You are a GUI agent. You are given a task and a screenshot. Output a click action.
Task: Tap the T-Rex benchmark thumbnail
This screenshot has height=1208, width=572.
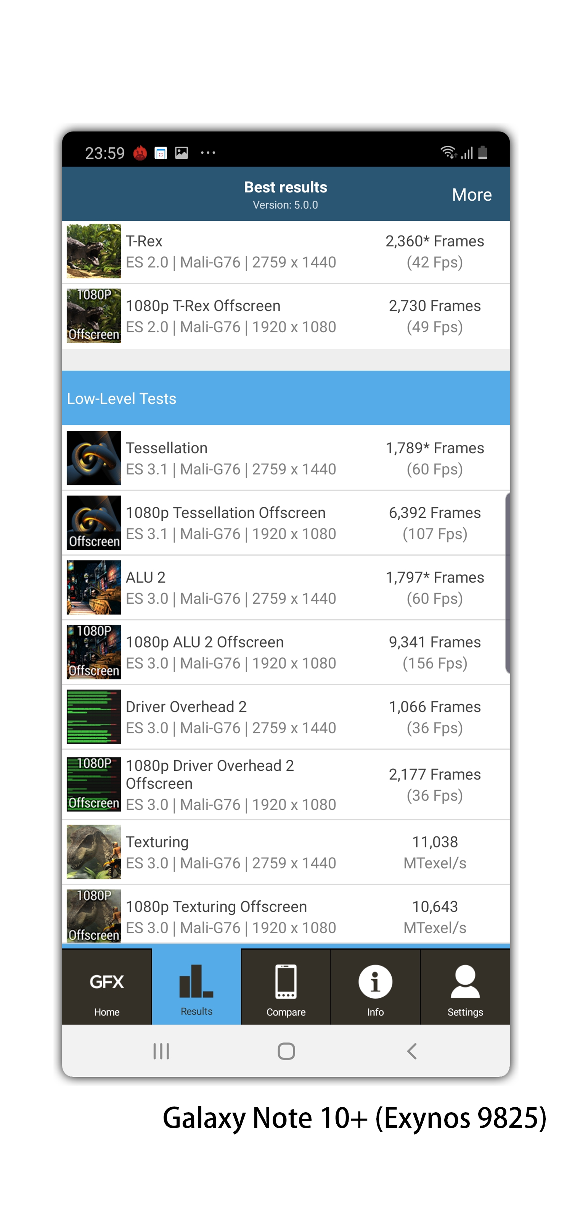point(94,251)
